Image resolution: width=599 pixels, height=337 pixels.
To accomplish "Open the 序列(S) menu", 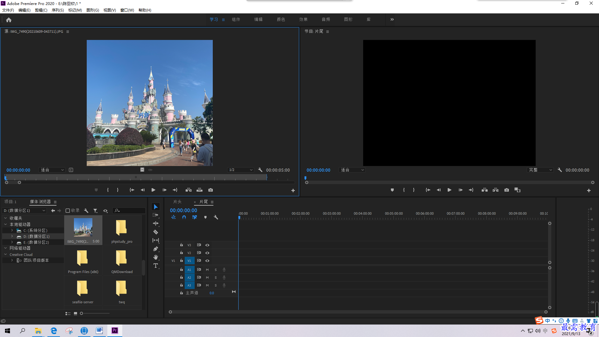I will tap(58, 10).
